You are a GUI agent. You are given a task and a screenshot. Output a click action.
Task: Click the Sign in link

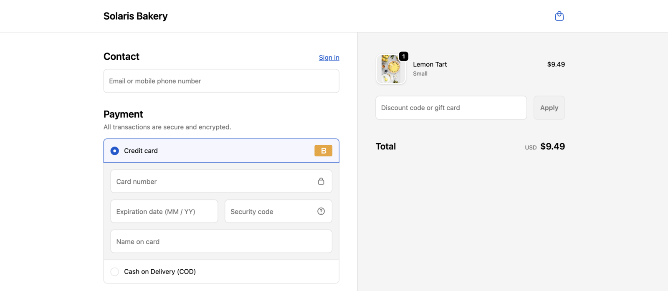[x=329, y=58]
